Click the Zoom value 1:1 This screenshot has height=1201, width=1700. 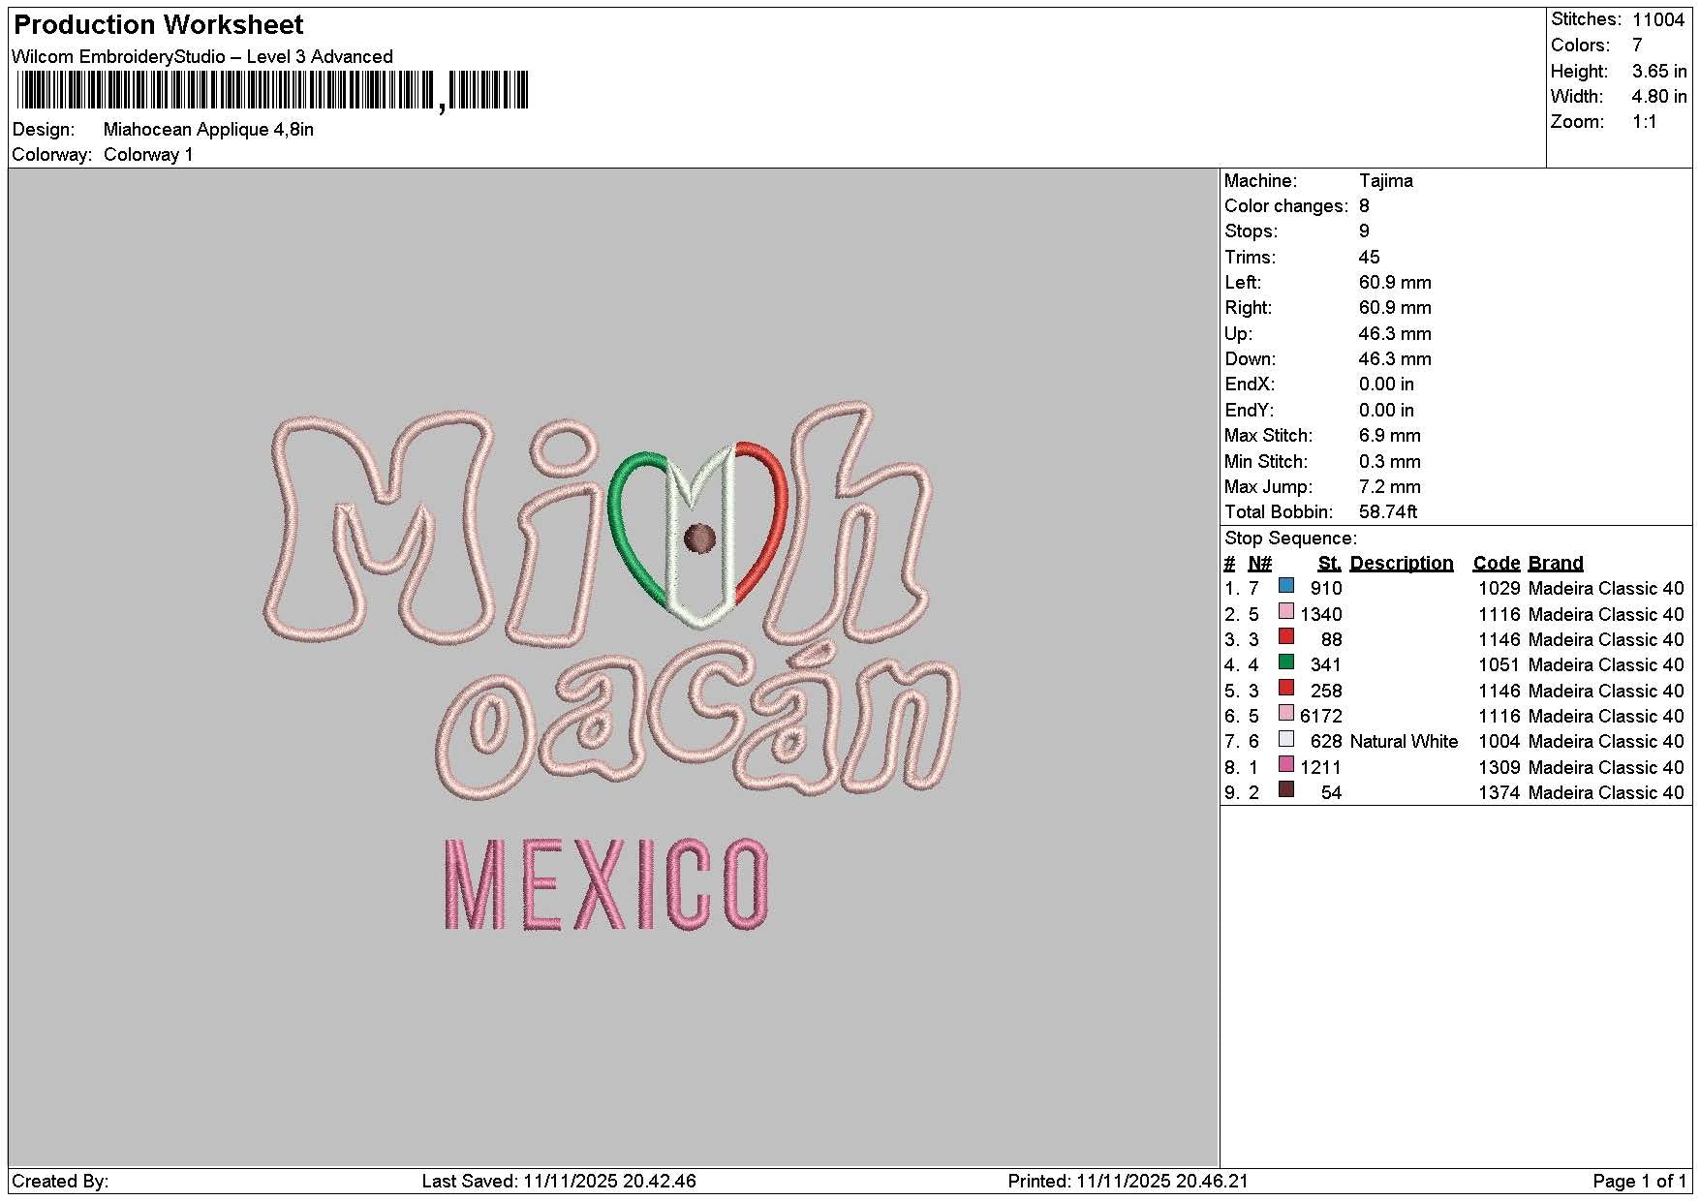coord(1645,121)
